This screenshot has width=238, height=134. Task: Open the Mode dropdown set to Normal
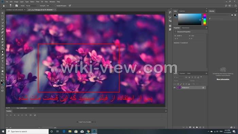pos(31,6)
